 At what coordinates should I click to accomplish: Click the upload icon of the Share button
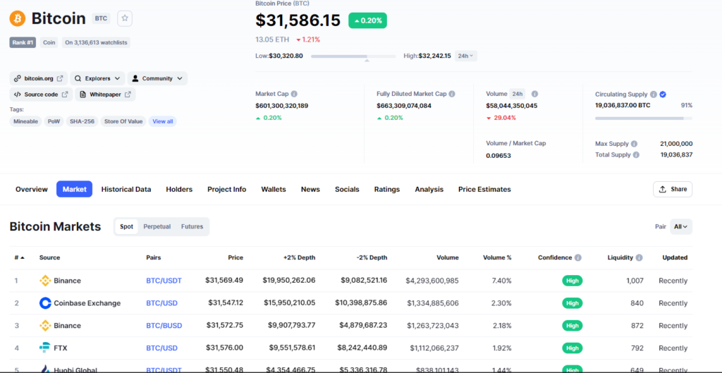click(663, 189)
